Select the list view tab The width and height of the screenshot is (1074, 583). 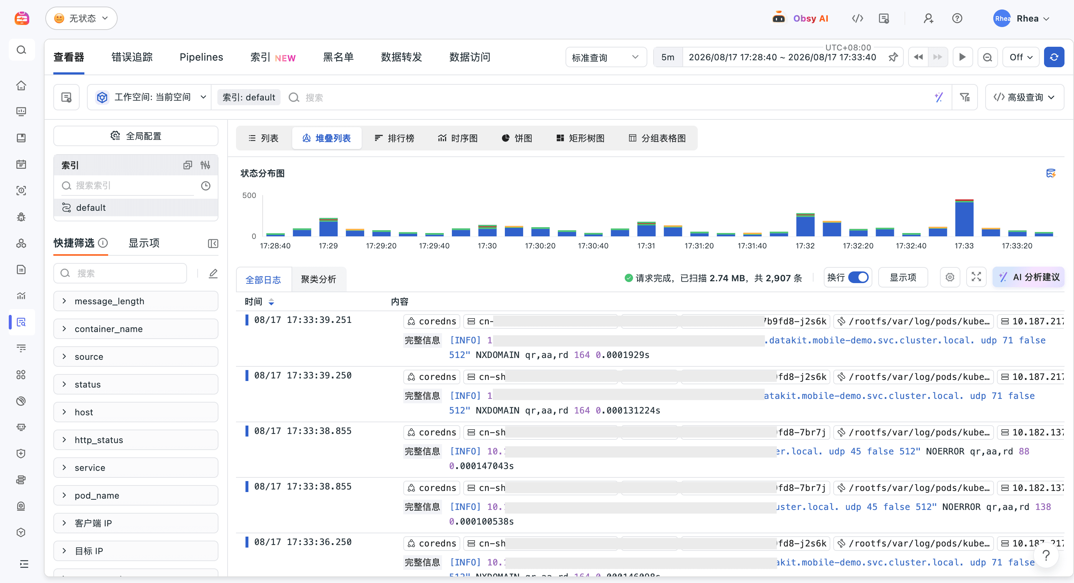click(263, 138)
